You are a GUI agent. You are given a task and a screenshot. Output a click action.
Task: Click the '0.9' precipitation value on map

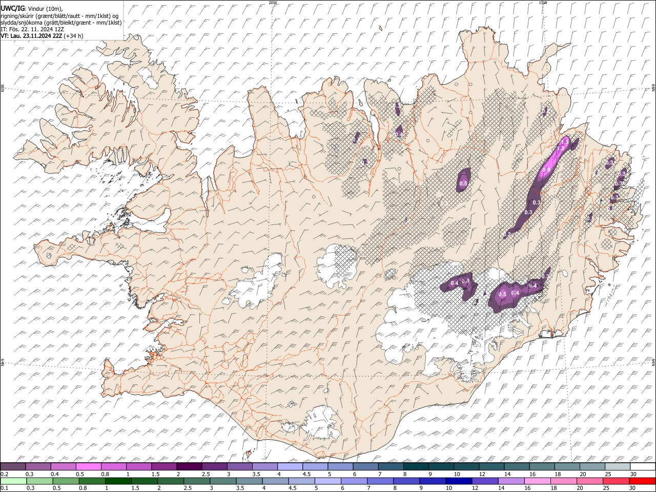pos(546,170)
